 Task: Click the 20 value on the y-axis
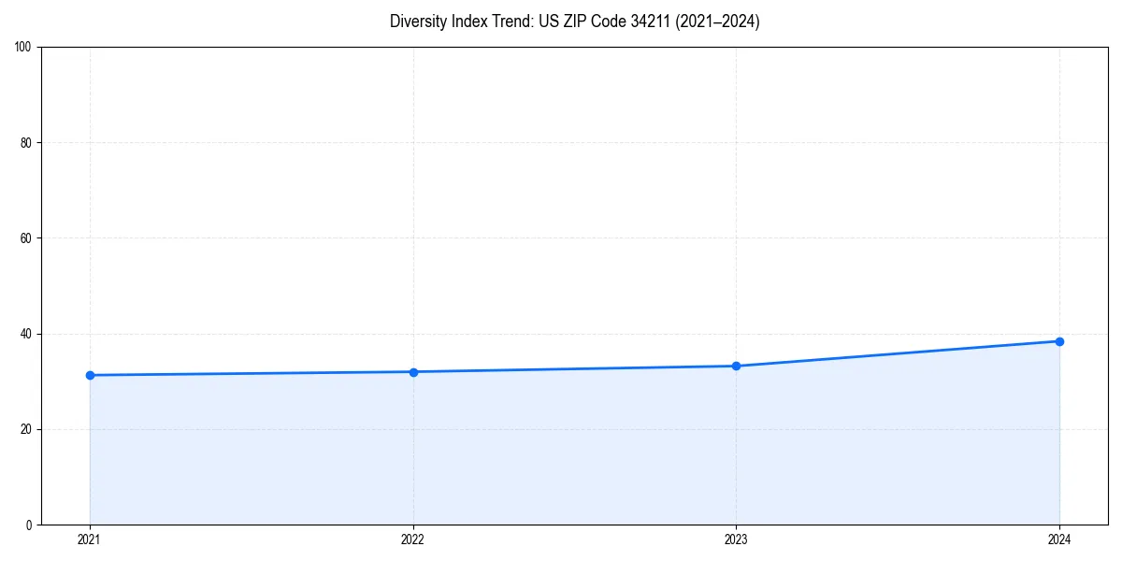click(x=28, y=426)
